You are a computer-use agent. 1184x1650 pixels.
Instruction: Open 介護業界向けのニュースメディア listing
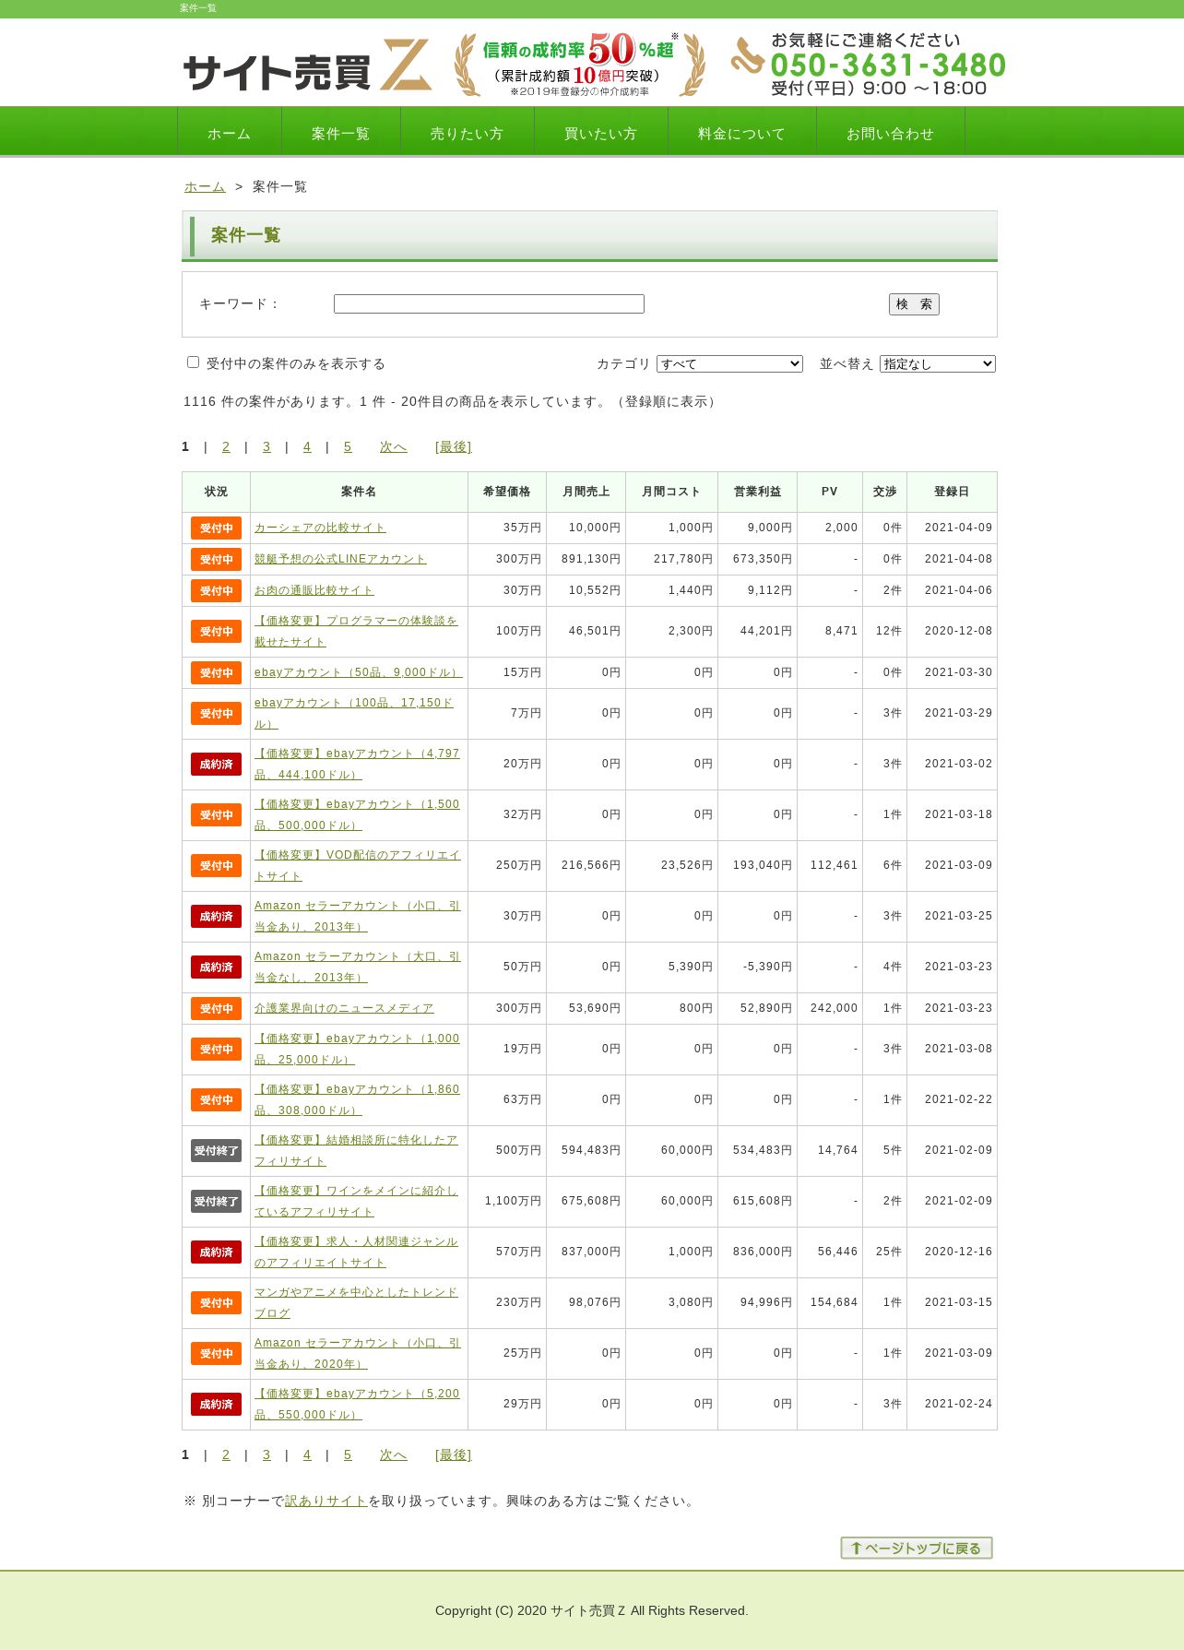344,1008
